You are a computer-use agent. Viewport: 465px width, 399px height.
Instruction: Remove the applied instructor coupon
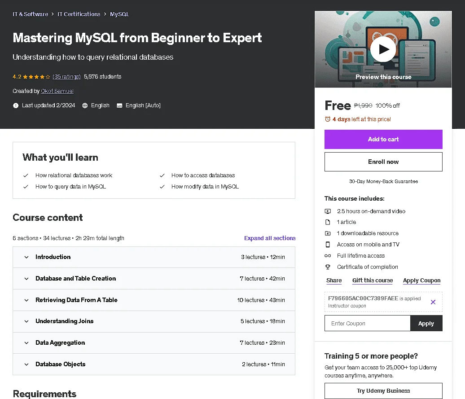point(433,302)
